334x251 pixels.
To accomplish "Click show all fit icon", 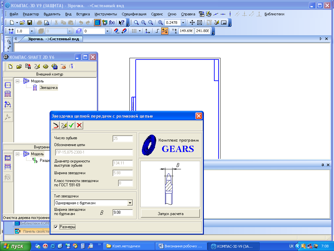I will tap(200, 23).
